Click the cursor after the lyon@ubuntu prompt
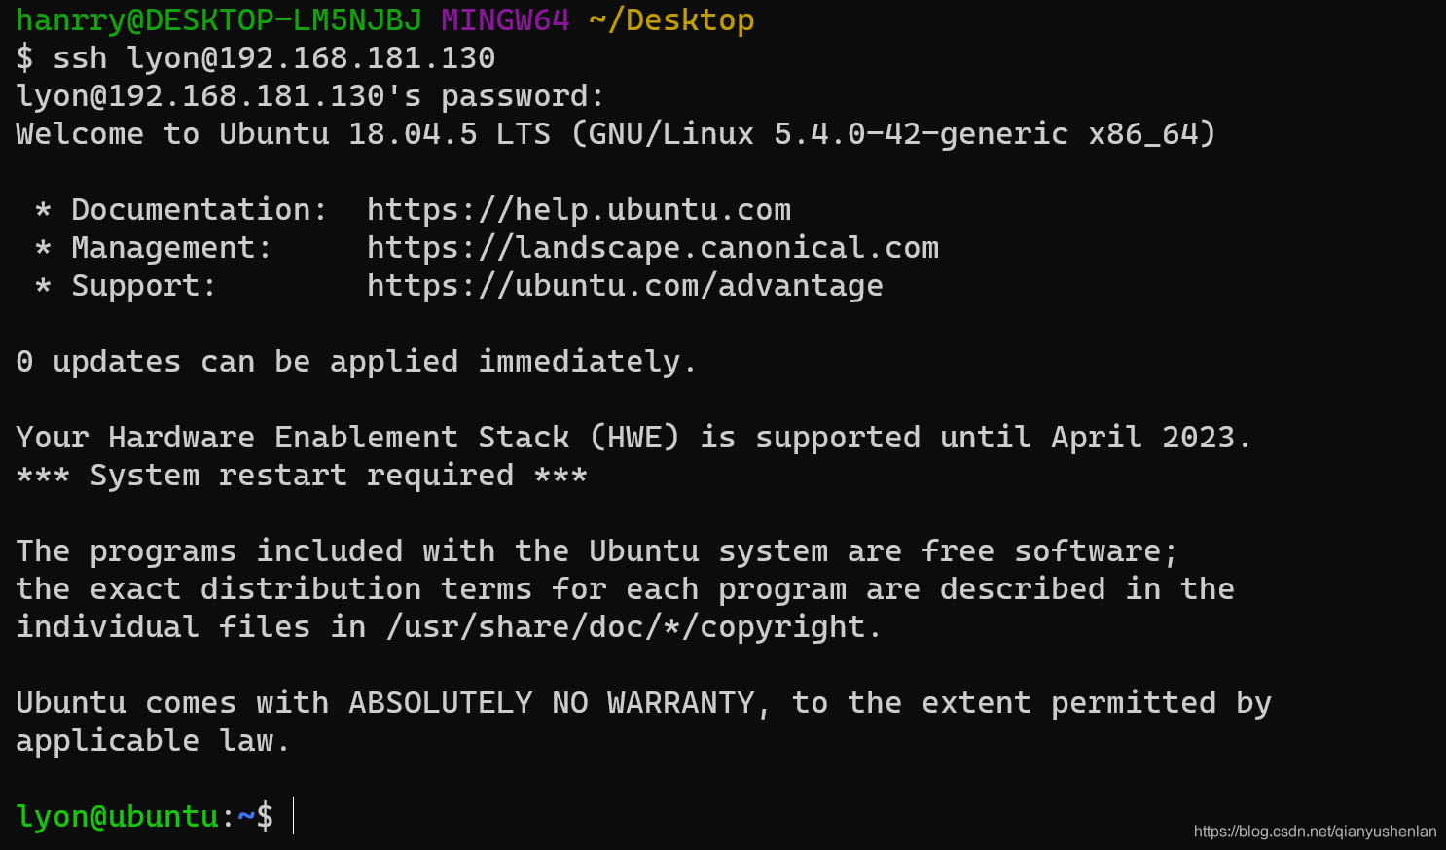Viewport: 1446px width, 850px height. [293, 816]
